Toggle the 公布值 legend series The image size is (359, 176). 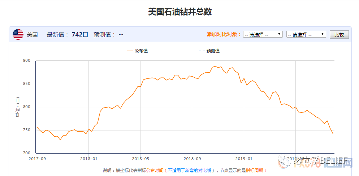[x=138, y=51]
